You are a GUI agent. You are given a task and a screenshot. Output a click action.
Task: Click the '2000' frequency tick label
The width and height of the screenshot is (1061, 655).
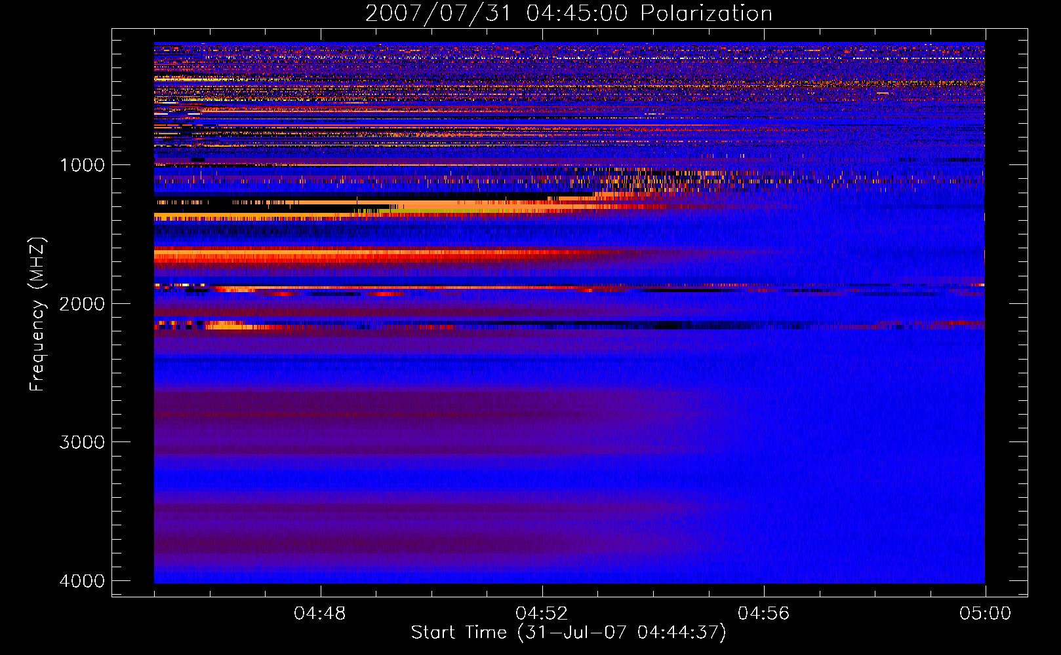82,303
